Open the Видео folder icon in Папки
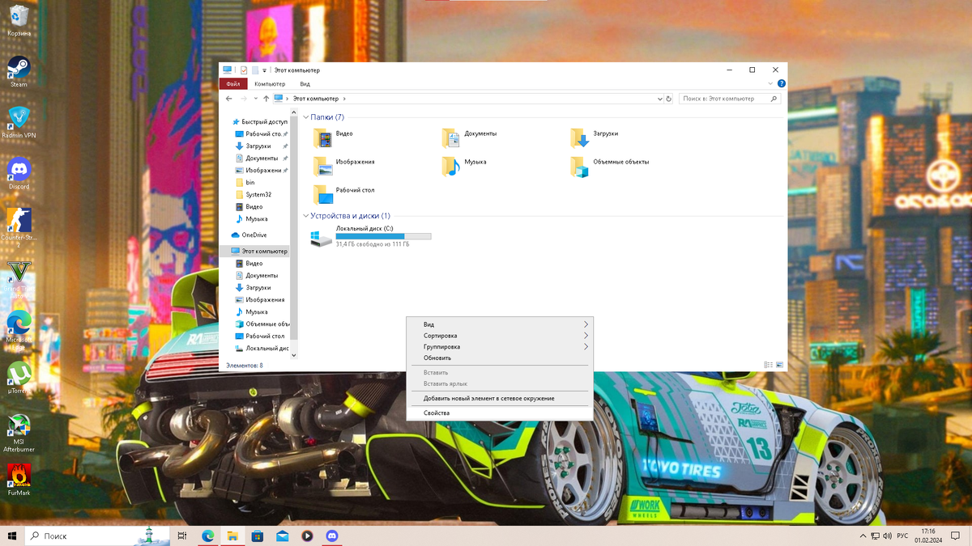Screen dimensions: 972x546 322,138
